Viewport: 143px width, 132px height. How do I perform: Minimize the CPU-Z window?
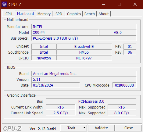tap(104, 4)
